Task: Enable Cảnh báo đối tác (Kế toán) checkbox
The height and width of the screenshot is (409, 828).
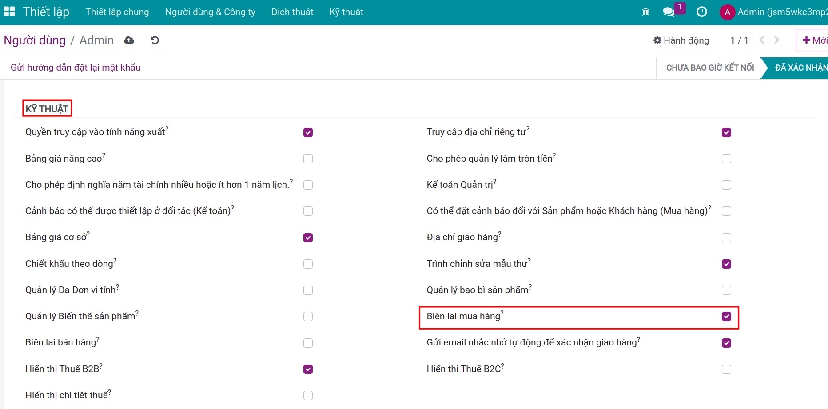Action: pos(308,211)
